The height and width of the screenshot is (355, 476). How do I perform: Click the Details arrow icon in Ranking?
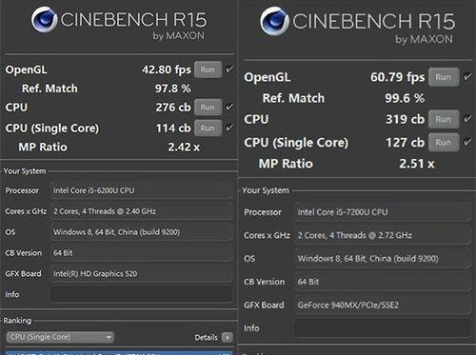tap(228, 337)
